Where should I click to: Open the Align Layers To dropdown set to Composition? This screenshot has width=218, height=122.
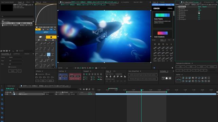[x=120, y=74]
